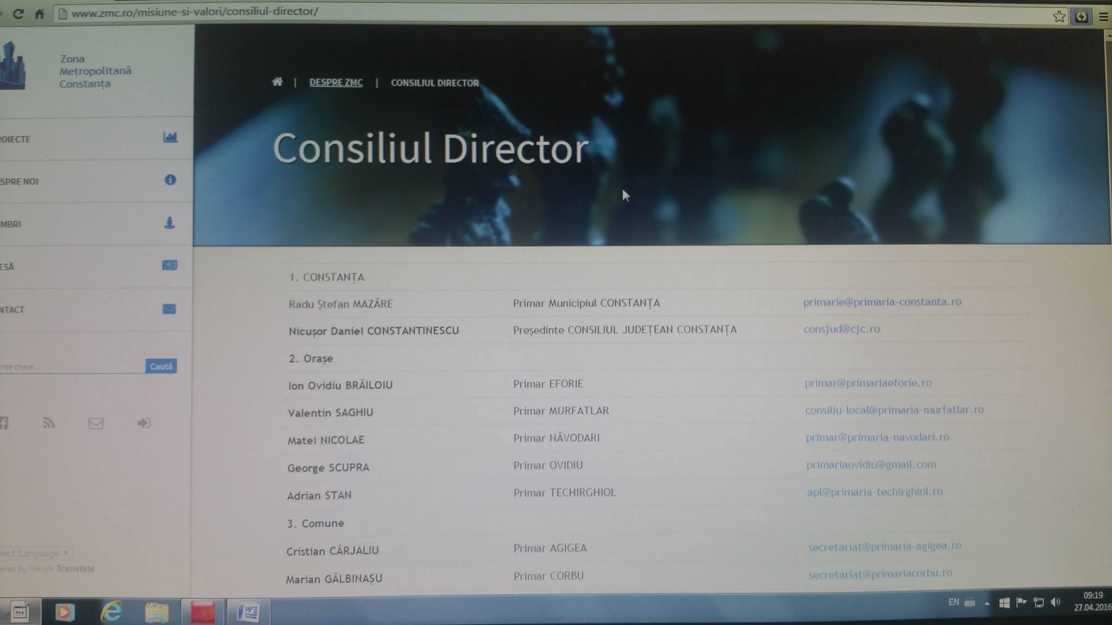Viewport: 1112px width, 625px height.
Task: Open the Despre Noi sidebar menu item
Action: [x=96, y=181]
